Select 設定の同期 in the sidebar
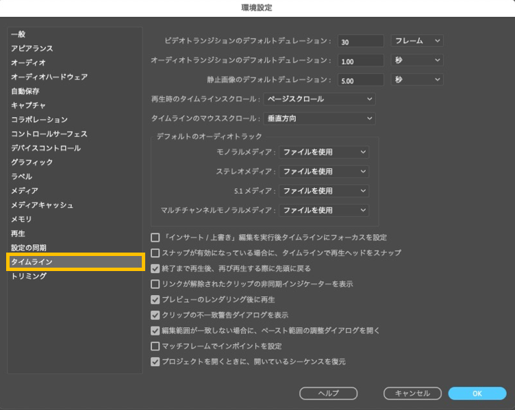 tap(29, 248)
